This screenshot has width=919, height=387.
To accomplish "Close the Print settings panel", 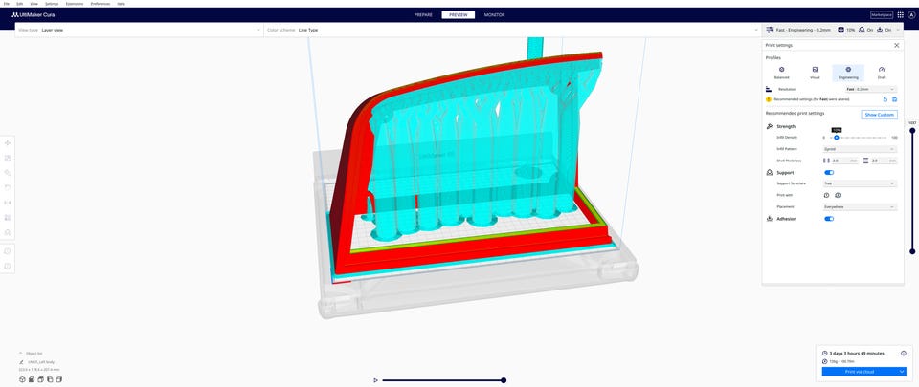I will pos(896,45).
